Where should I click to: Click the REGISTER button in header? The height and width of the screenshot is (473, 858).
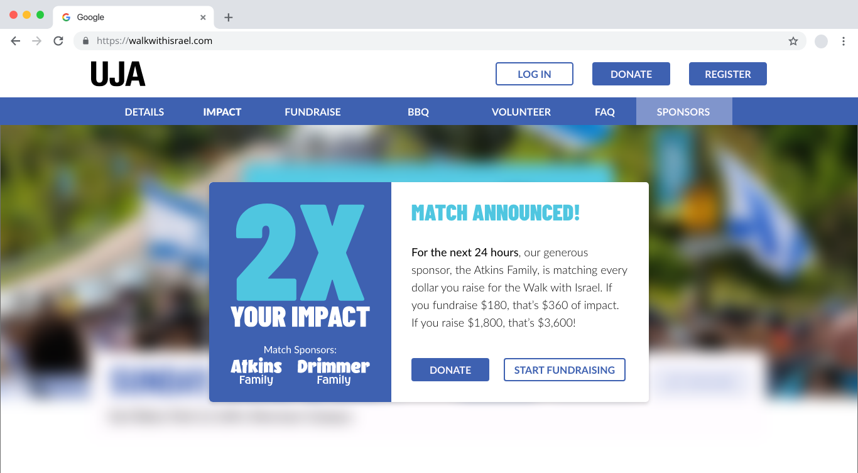pyautogui.click(x=728, y=73)
